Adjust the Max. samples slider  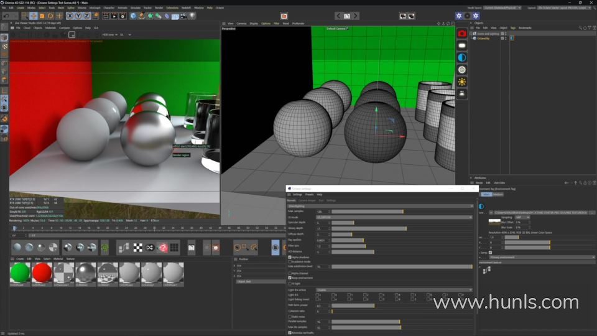367,212
